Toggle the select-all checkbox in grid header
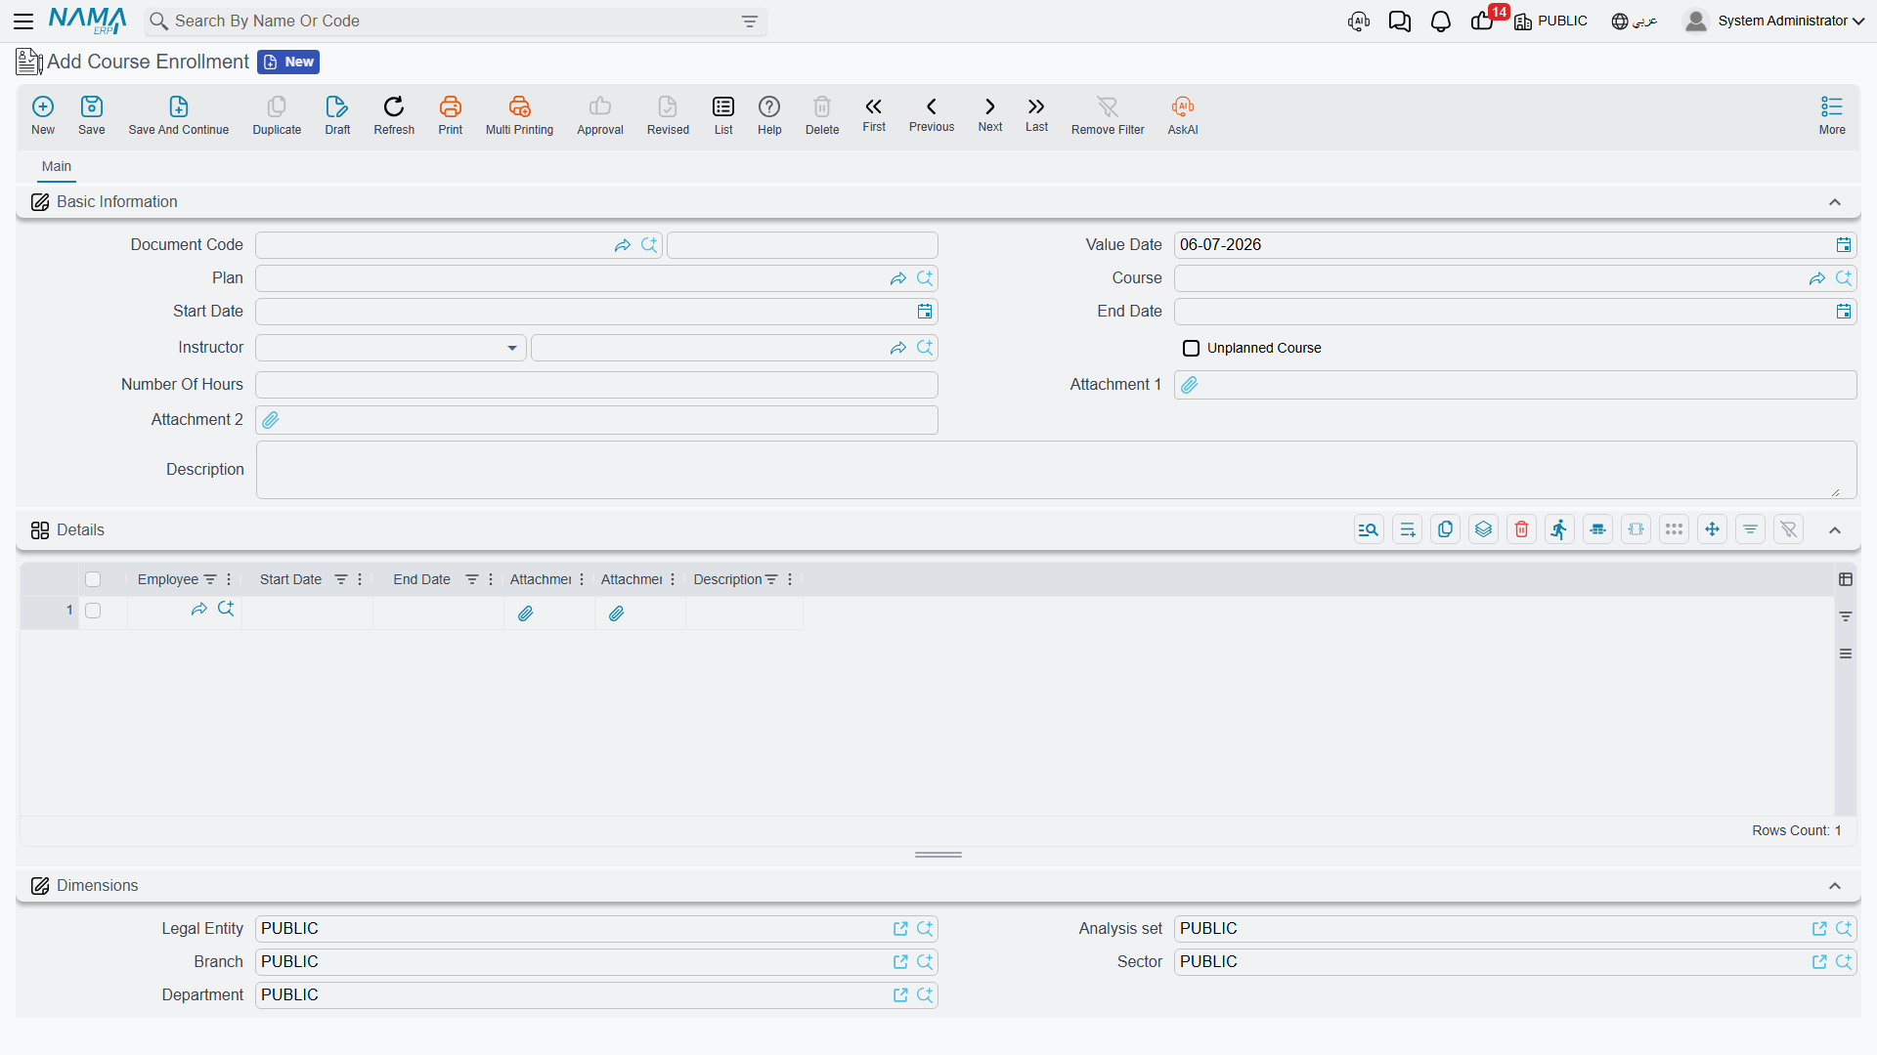 coord(93,579)
